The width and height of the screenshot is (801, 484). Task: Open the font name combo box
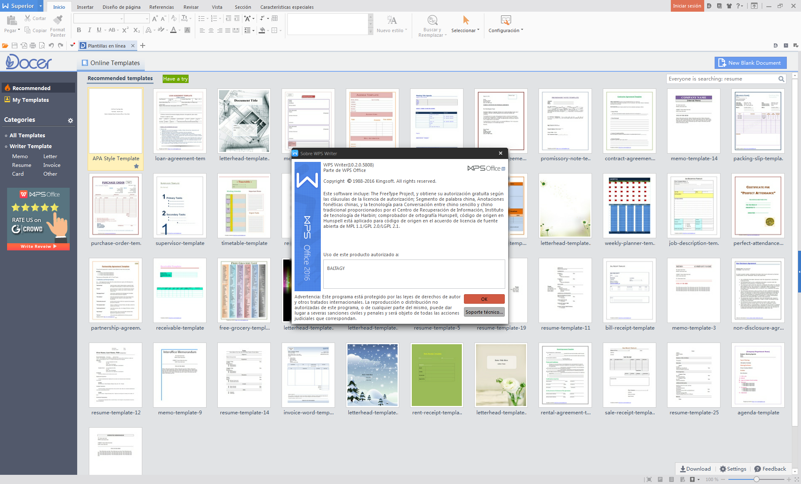[x=99, y=19]
